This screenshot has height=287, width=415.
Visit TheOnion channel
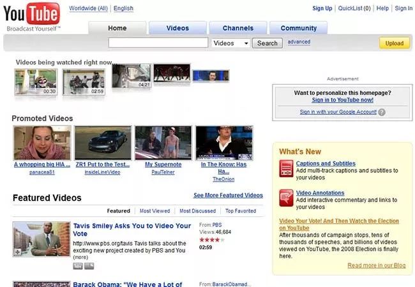(223, 179)
